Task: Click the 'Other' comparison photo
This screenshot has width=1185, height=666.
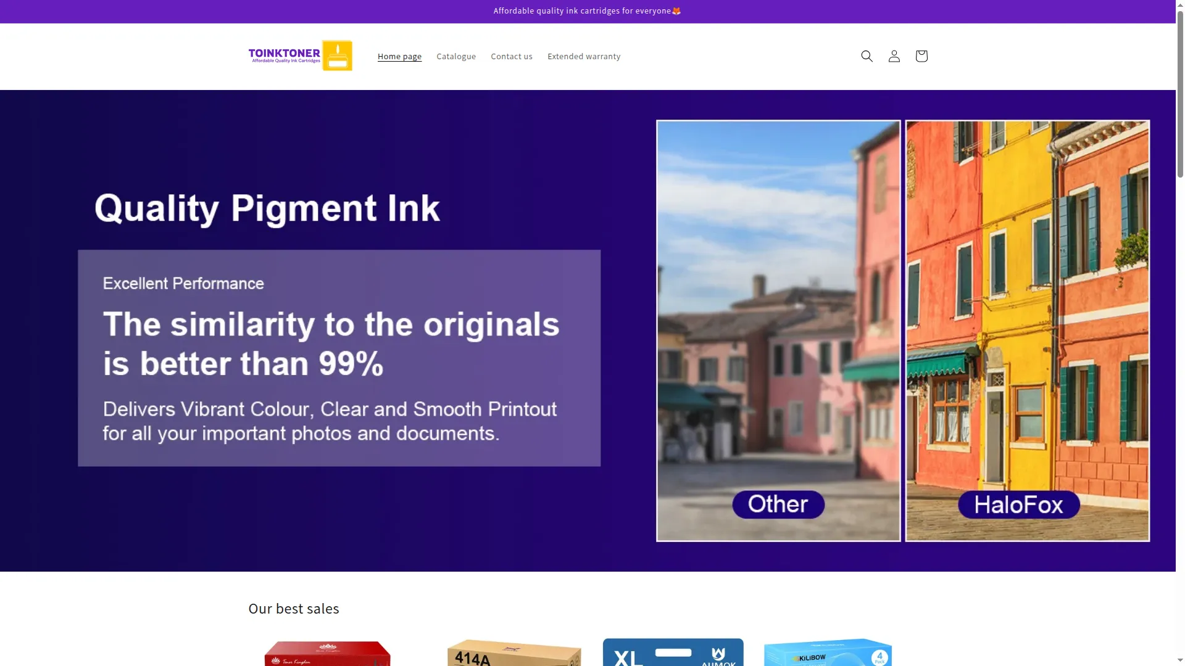Action: click(778, 331)
